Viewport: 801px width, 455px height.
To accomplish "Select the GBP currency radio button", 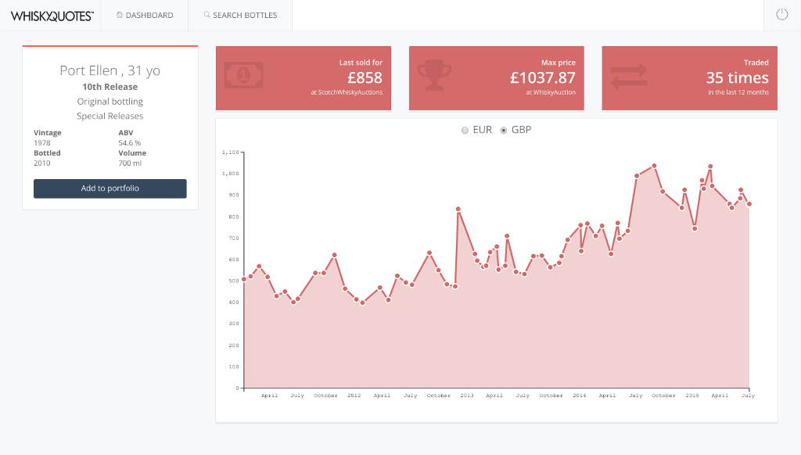I will point(504,130).
